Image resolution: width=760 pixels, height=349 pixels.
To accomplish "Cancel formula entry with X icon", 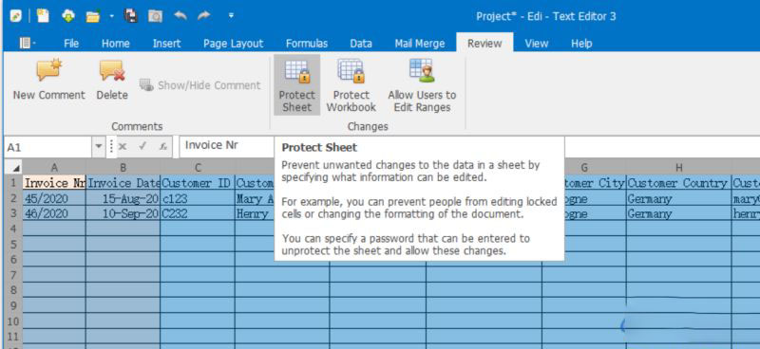I will (x=123, y=147).
